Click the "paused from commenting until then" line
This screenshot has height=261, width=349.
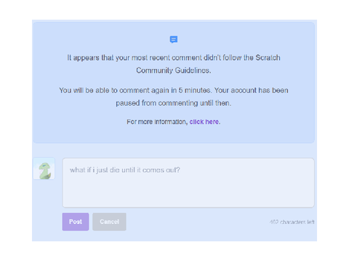(x=174, y=103)
